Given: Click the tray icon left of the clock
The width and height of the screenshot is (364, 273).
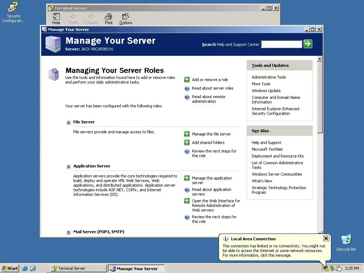Looking at the screenshot, I should 339,268.
